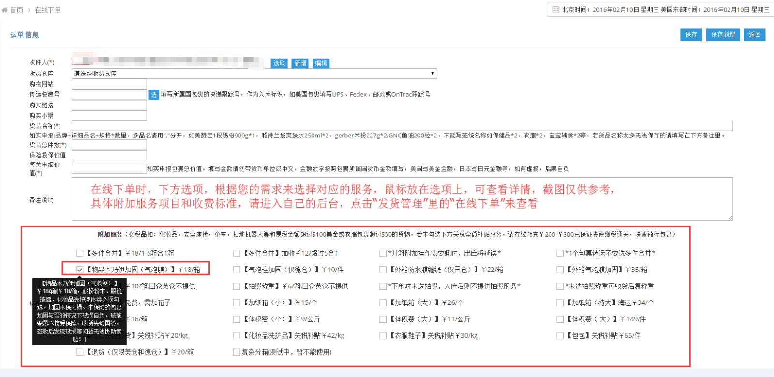
Task: Focus the 货品名称 input field
Action: (402, 126)
